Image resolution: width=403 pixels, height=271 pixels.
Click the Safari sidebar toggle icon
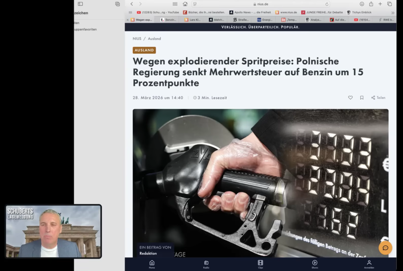coord(80,4)
